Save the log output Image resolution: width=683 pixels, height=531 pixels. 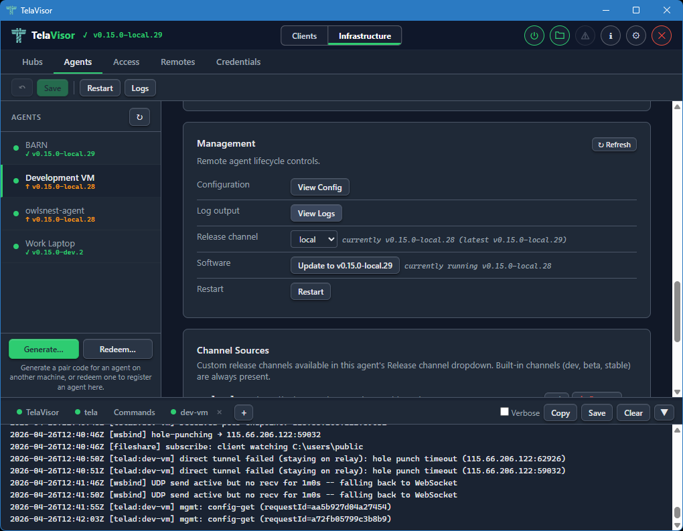(597, 412)
